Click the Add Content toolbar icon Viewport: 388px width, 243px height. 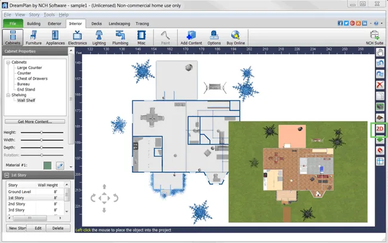(x=191, y=38)
